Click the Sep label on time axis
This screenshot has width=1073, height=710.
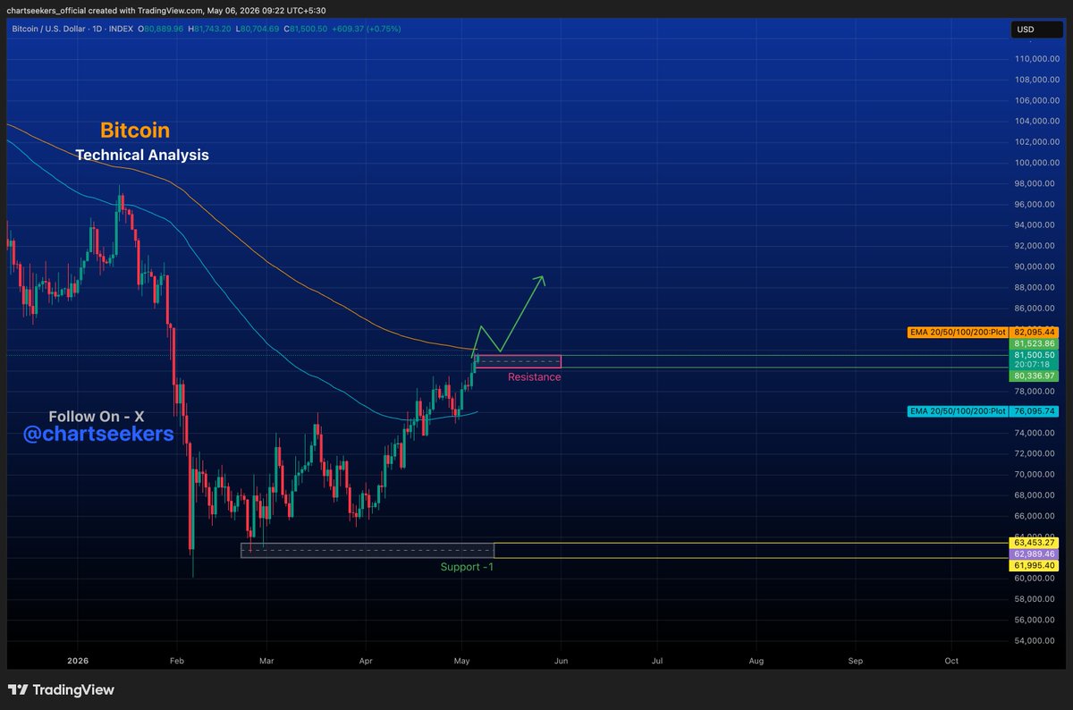pyautogui.click(x=856, y=662)
